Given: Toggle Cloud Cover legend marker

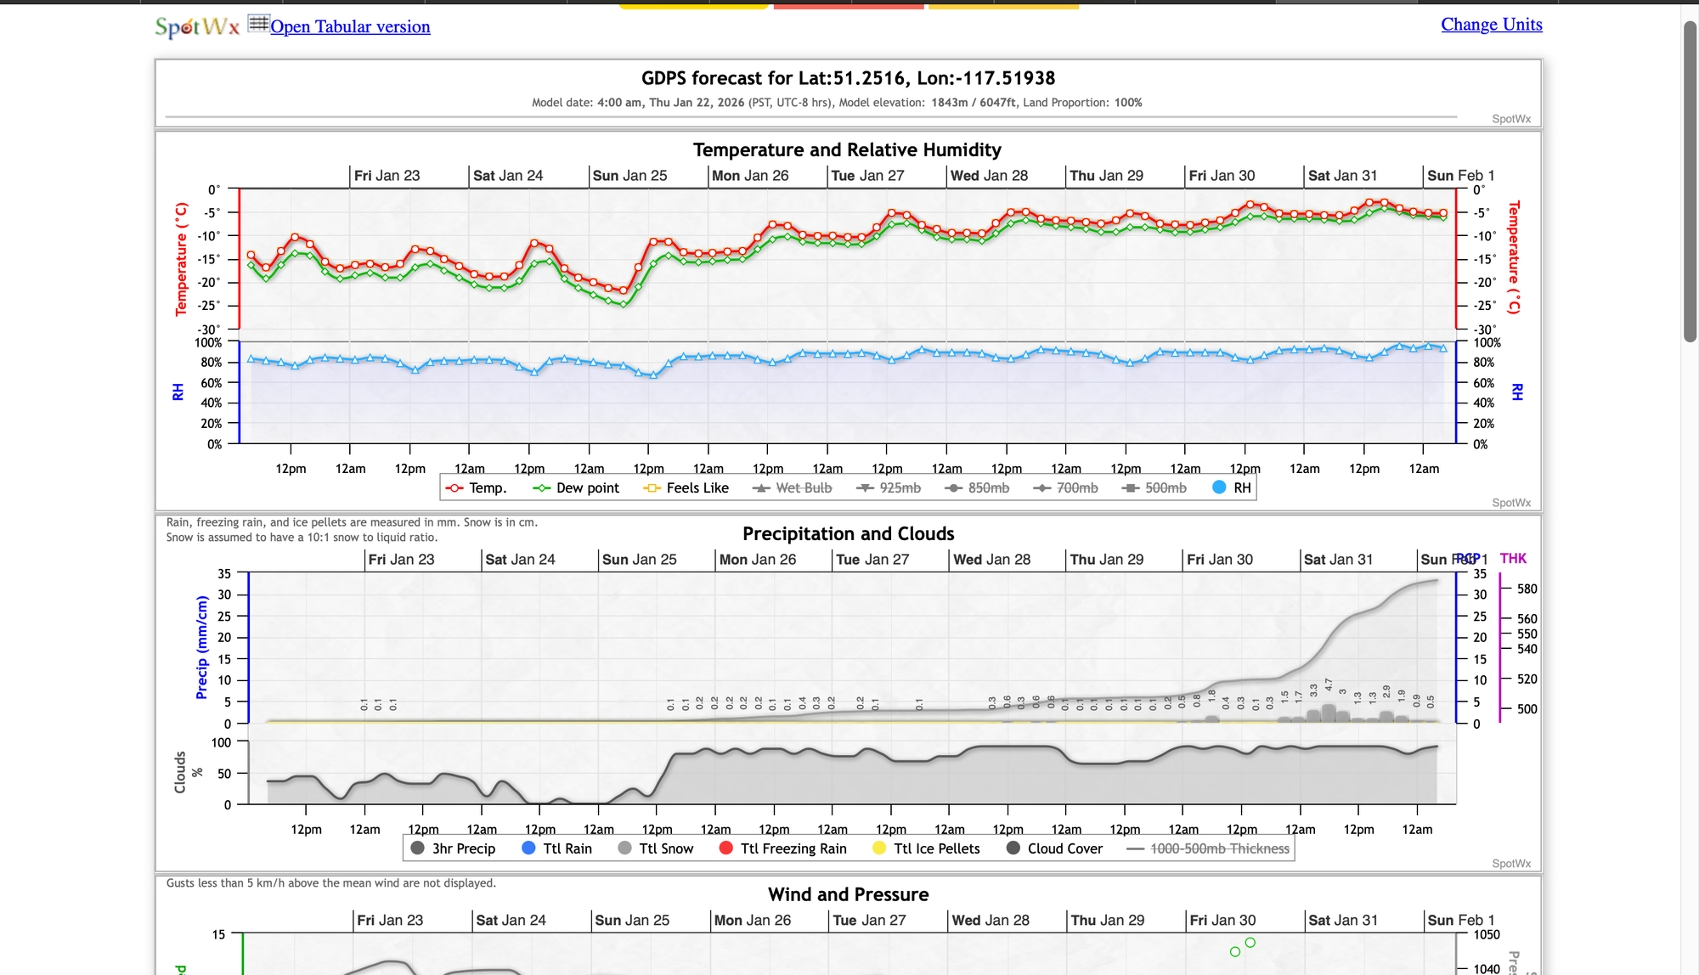Looking at the screenshot, I should point(1013,848).
